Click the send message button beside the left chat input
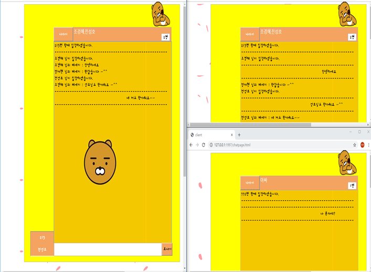The height and width of the screenshot is (272, 371). (x=167, y=249)
